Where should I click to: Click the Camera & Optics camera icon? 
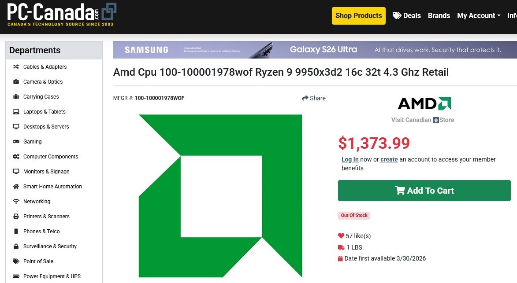point(15,82)
